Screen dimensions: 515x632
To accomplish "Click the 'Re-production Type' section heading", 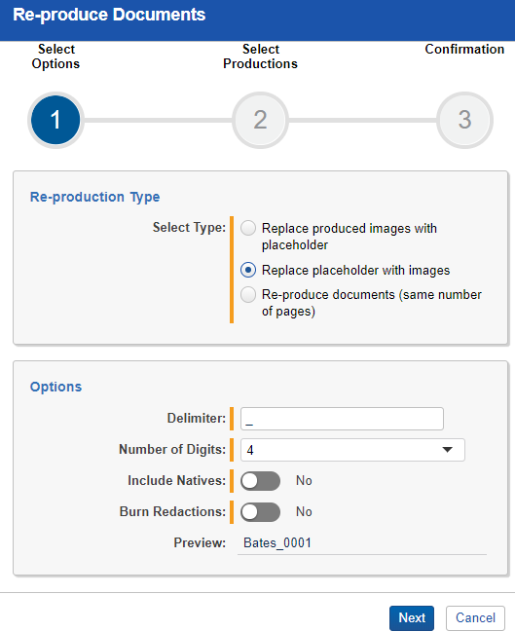I will click(95, 197).
